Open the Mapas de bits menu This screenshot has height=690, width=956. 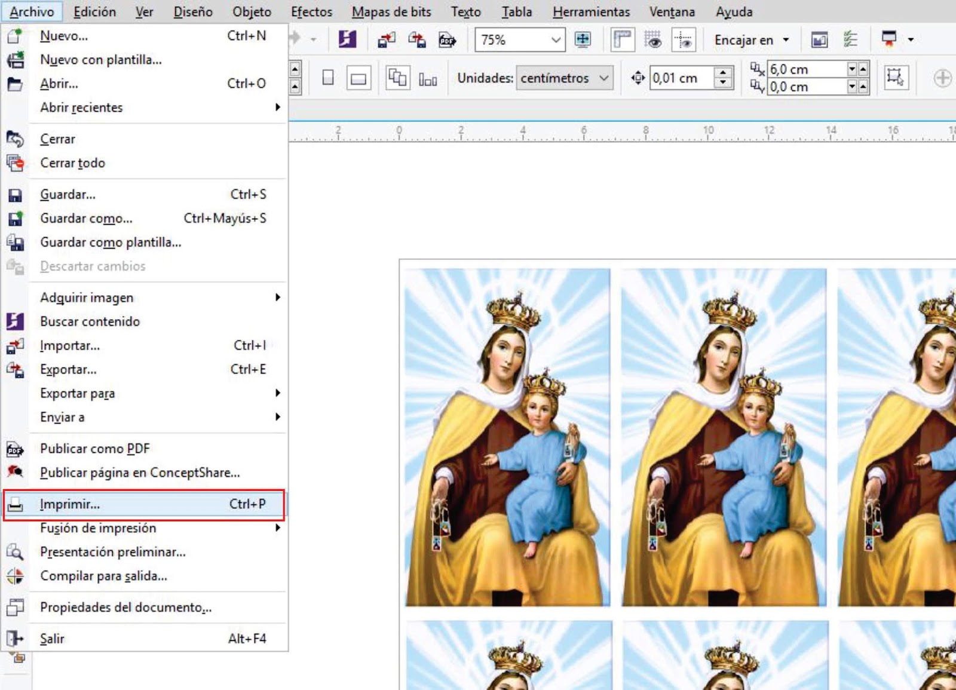point(391,12)
